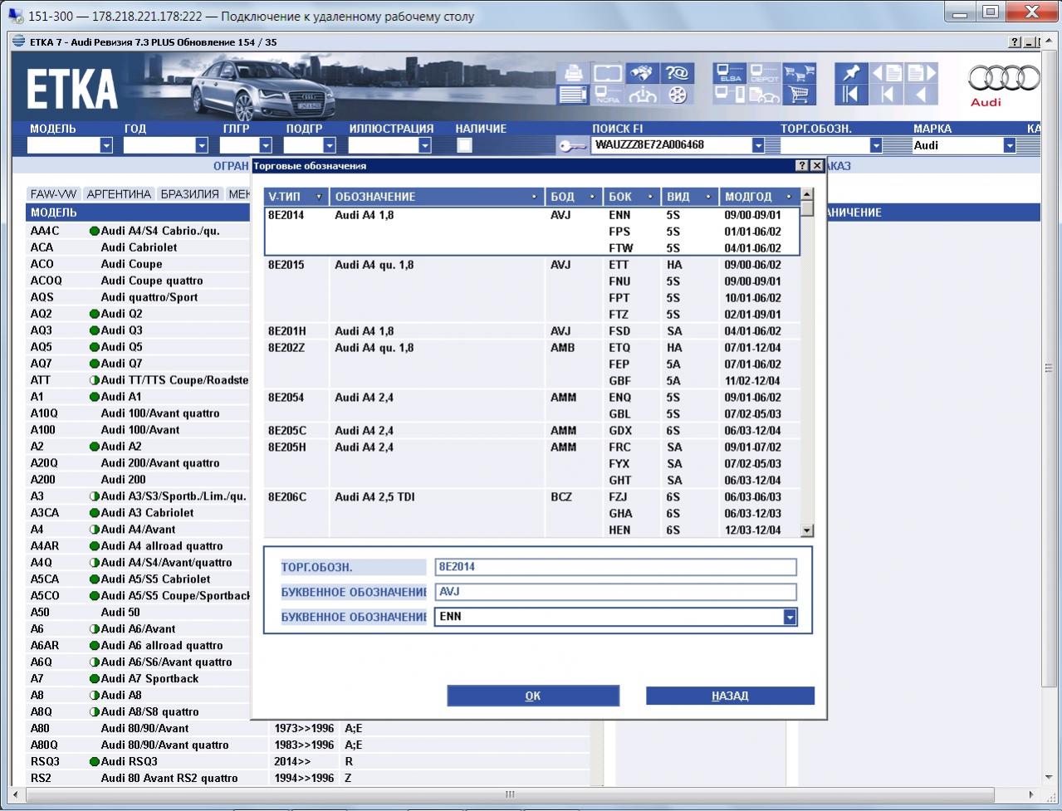Go to previous page icon

click(x=887, y=73)
